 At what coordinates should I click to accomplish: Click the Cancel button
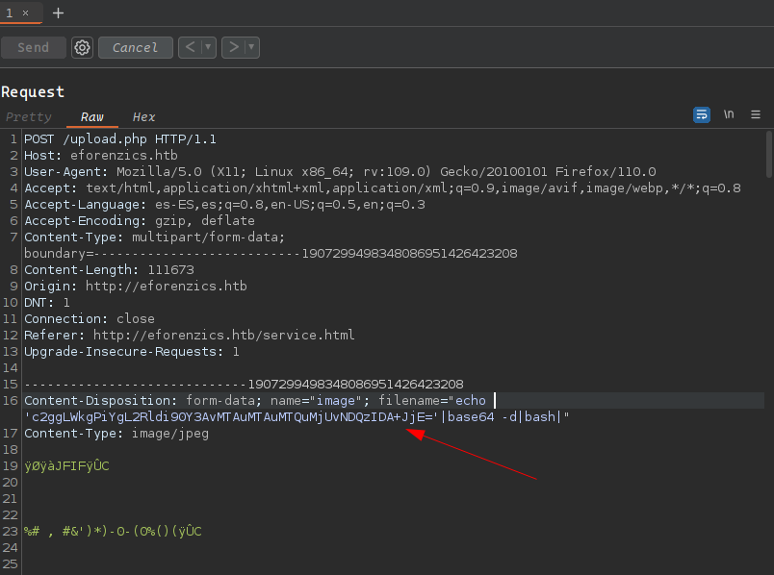tap(135, 47)
